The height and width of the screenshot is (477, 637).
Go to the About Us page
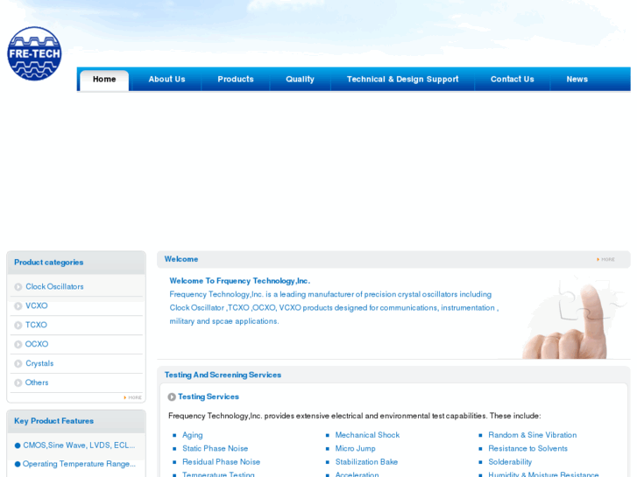[x=166, y=79]
